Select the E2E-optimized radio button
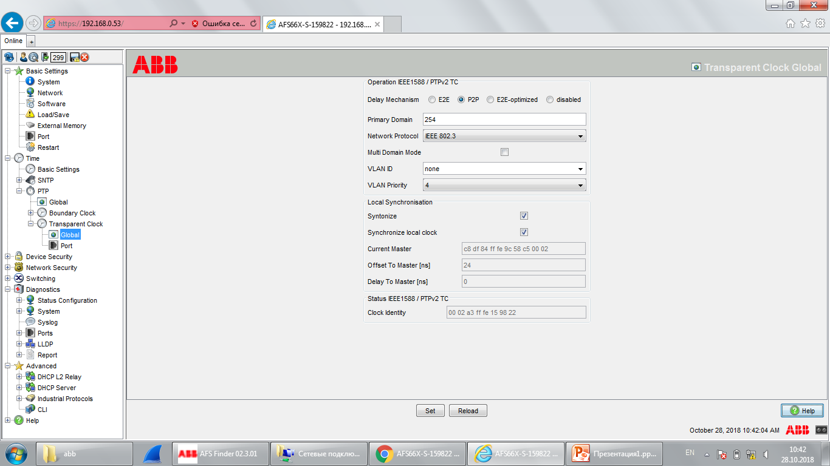This screenshot has width=830, height=466. click(490, 100)
